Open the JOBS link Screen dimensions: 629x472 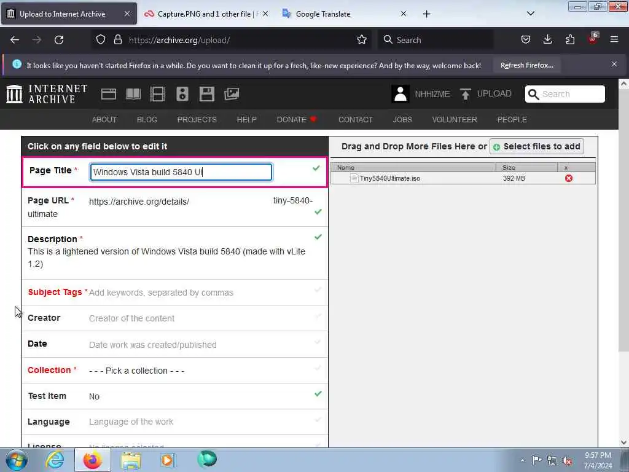tap(402, 120)
